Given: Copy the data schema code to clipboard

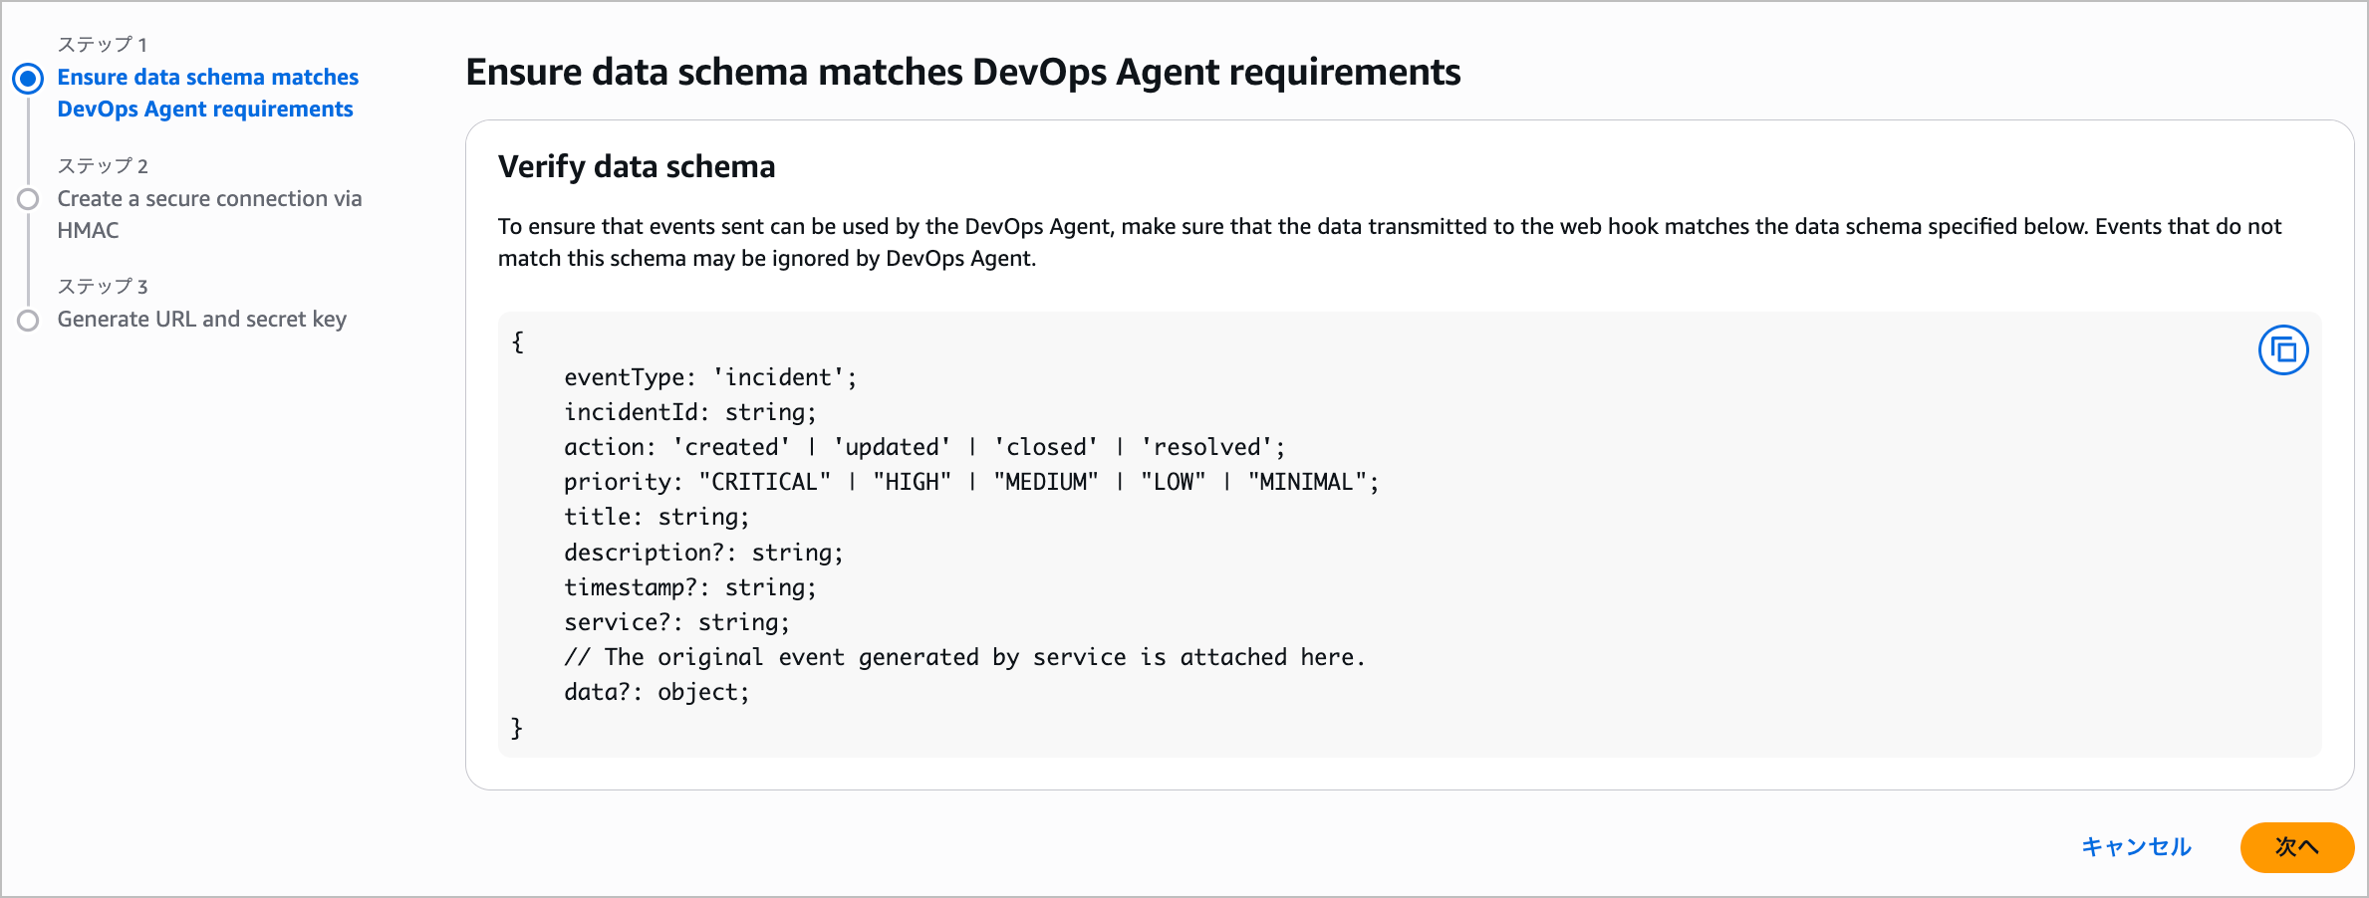Looking at the screenshot, I should coord(2282,350).
